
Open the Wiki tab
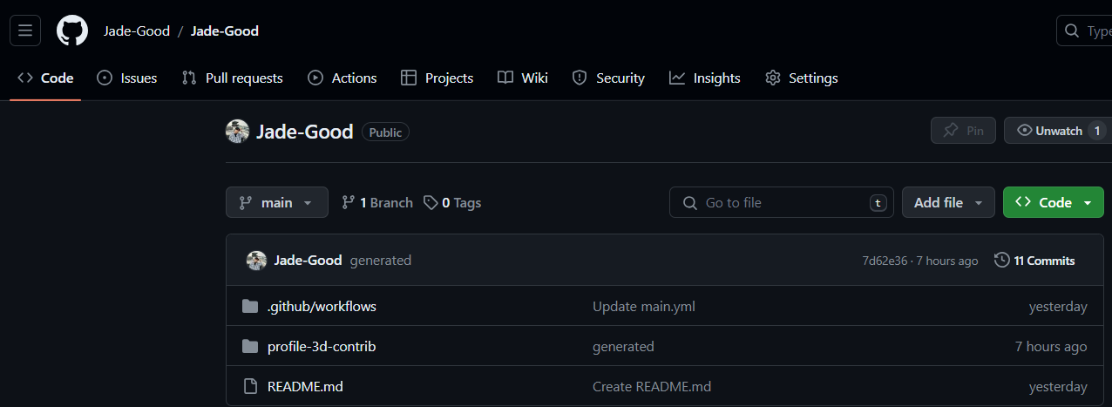click(x=523, y=78)
